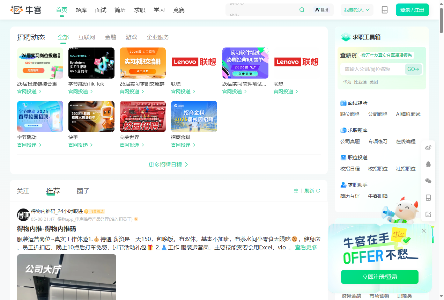Click GO→ to query salary
This screenshot has width=444, height=300.
pyautogui.click(x=413, y=69)
